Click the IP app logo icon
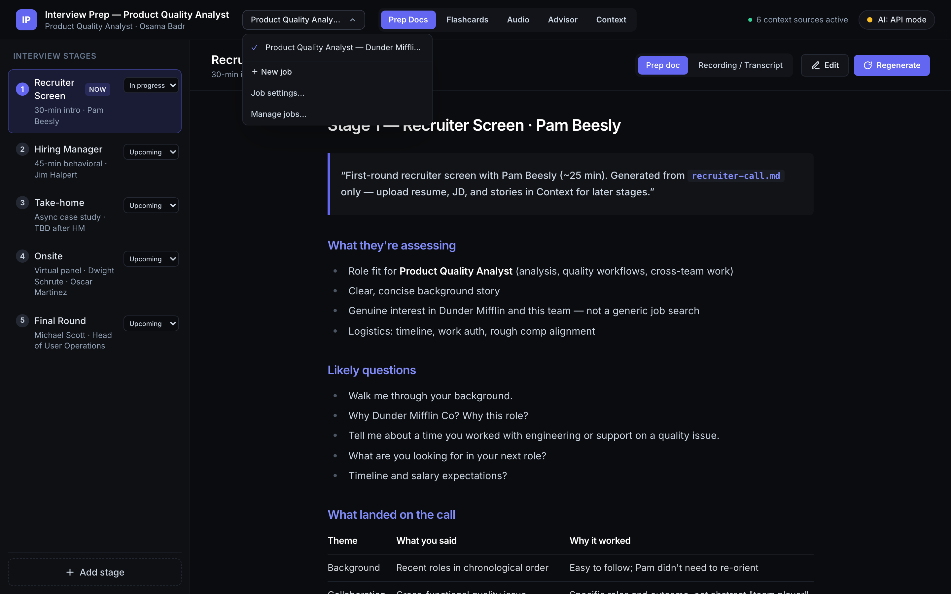951x594 pixels. point(26,20)
